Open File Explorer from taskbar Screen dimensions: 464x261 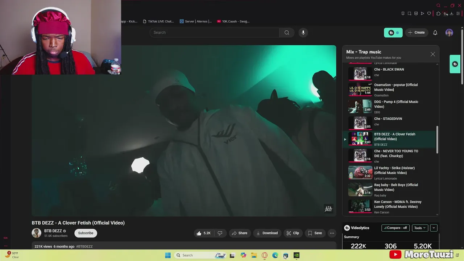254,255
